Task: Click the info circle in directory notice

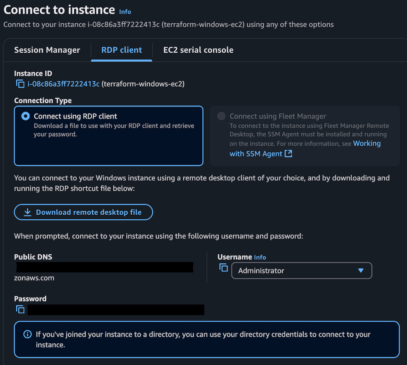Action: [27, 334]
